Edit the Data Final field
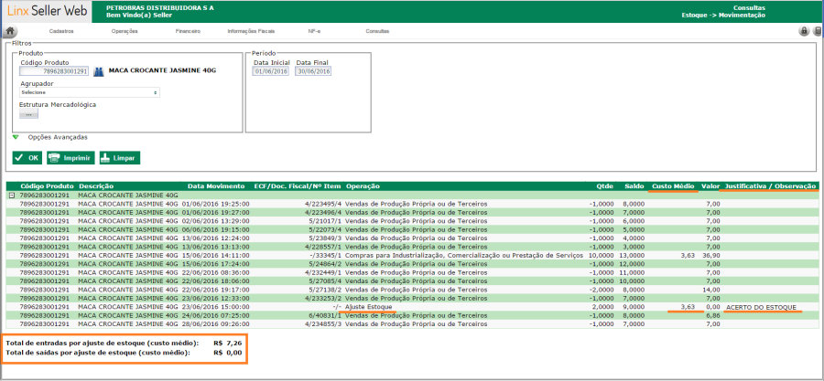The width and height of the screenshot is (824, 381). (313, 71)
